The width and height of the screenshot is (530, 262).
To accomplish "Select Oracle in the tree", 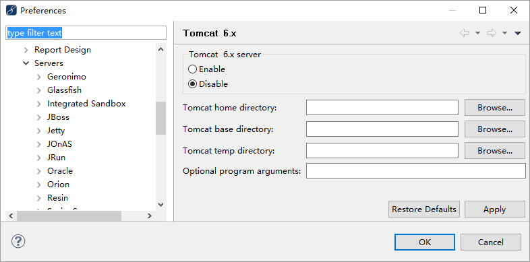I will (x=60, y=171).
